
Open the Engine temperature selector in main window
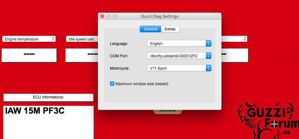(x=29, y=39)
